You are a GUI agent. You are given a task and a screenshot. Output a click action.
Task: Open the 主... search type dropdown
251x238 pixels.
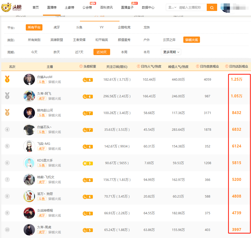click(x=172, y=7)
